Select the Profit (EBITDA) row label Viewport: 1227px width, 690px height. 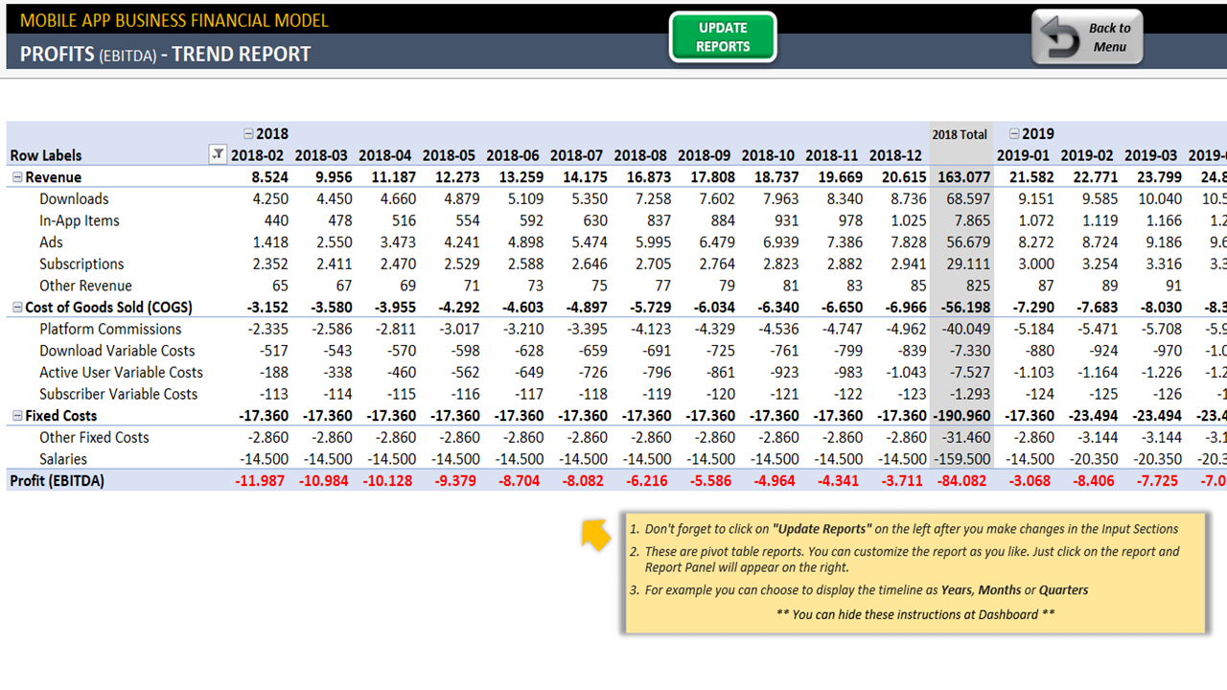coord(58,480)
